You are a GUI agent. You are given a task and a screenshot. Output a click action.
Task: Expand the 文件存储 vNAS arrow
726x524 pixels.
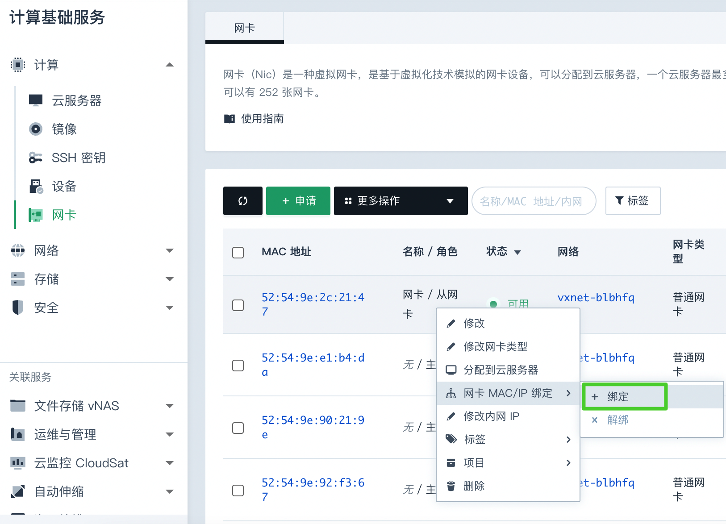(x=170, y=406)
